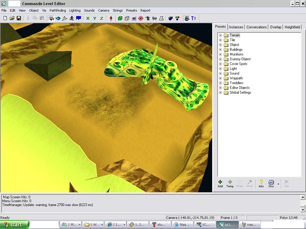The image size is (306, 229).
Task: Click the Temp preset button
Action: pyautogui.click(x=230, y=183)
